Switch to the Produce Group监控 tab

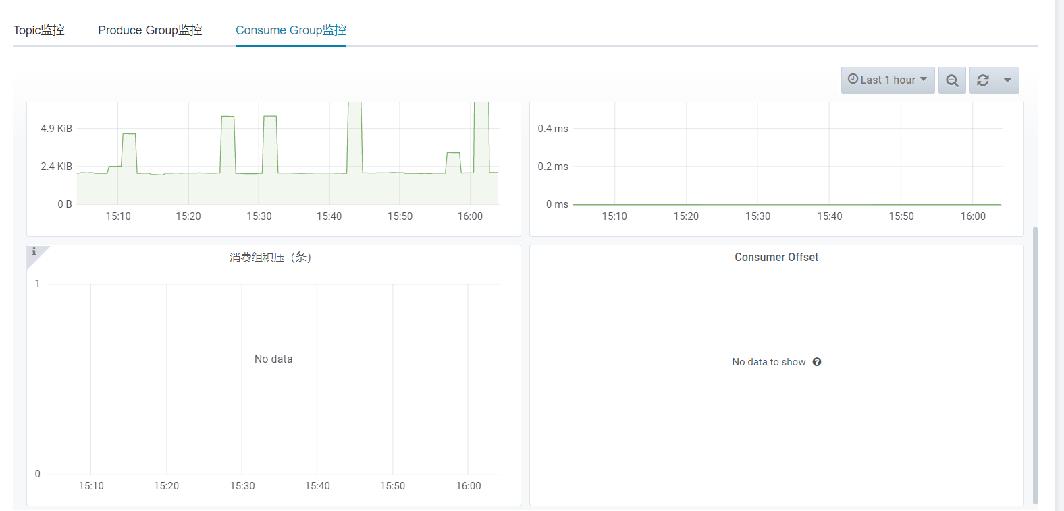pyautogui.click(x=150, y=30)
